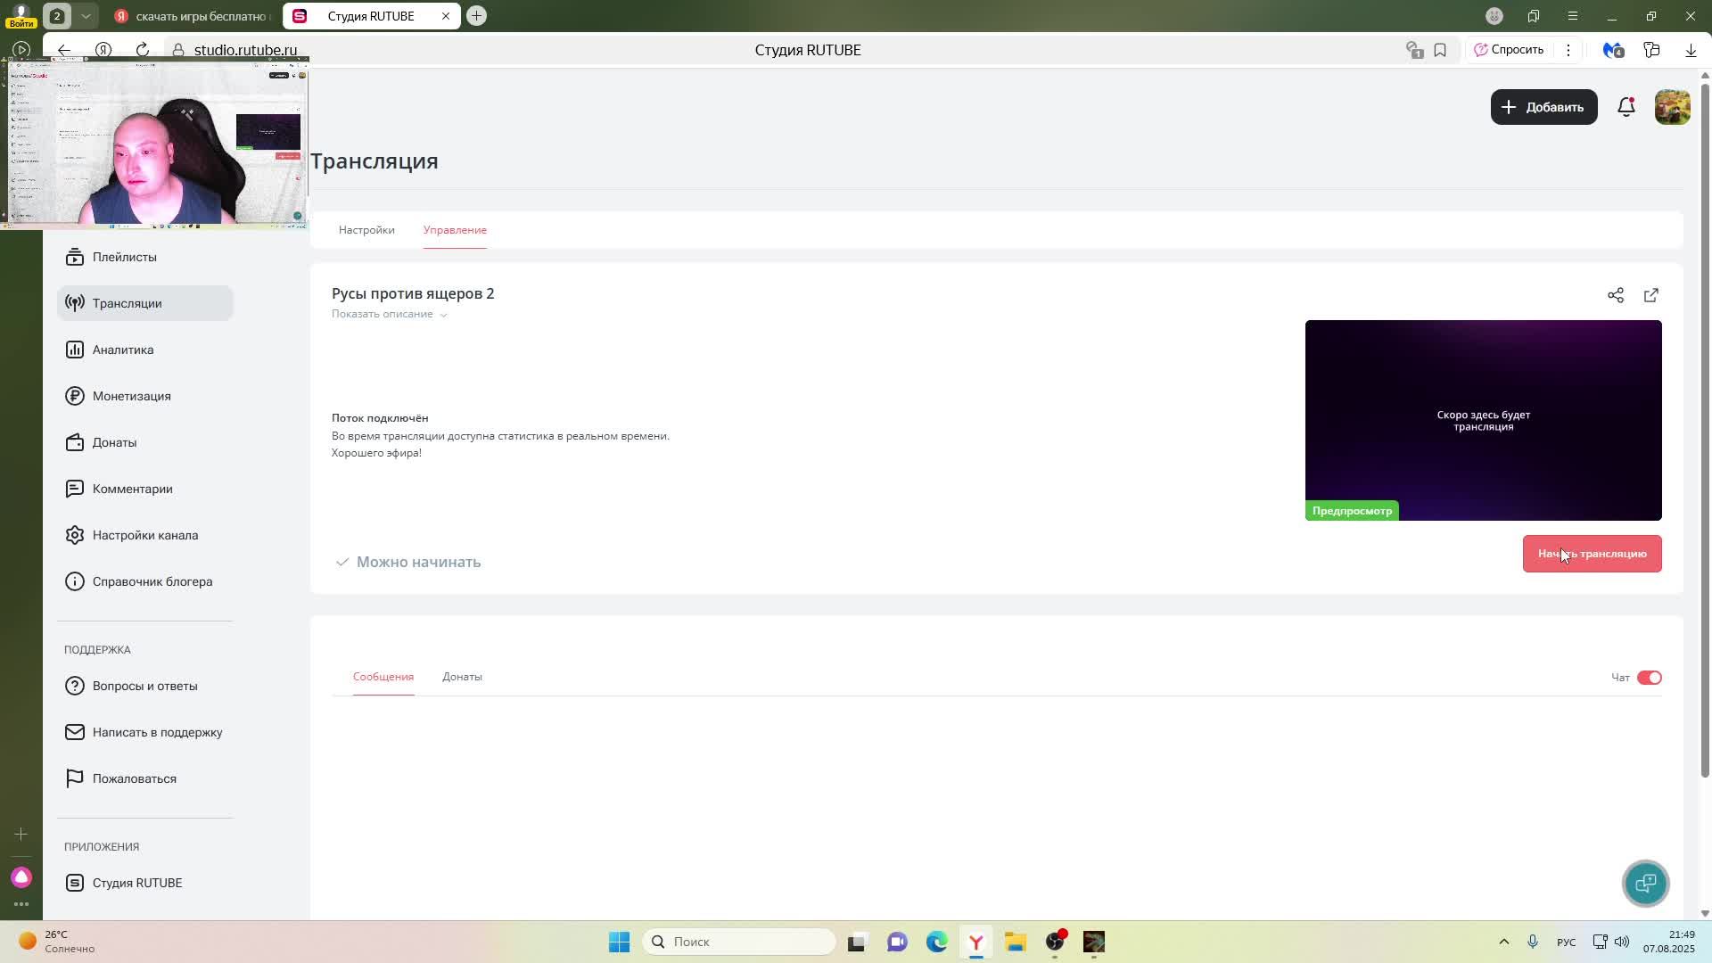
Task: Click the page vertical scrollbar
Action: coord(1705,428)
